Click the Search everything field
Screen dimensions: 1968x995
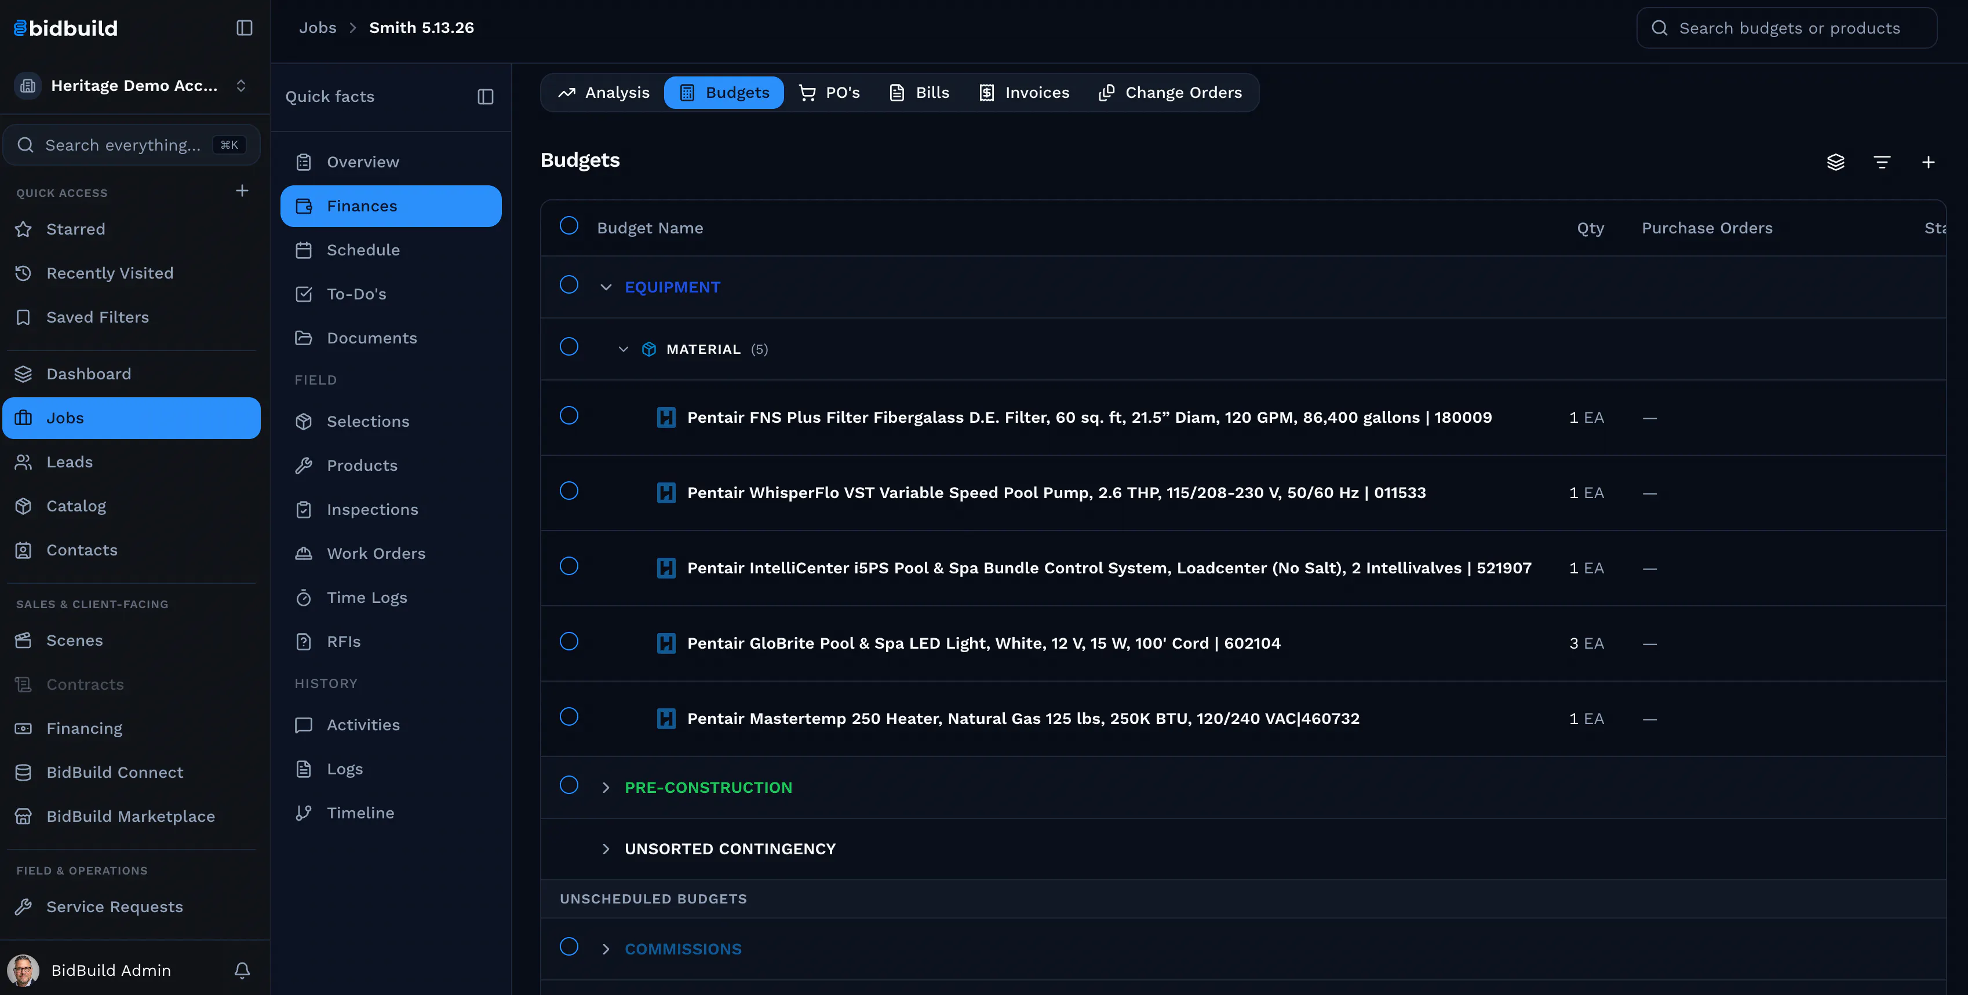tap(132, 145)
